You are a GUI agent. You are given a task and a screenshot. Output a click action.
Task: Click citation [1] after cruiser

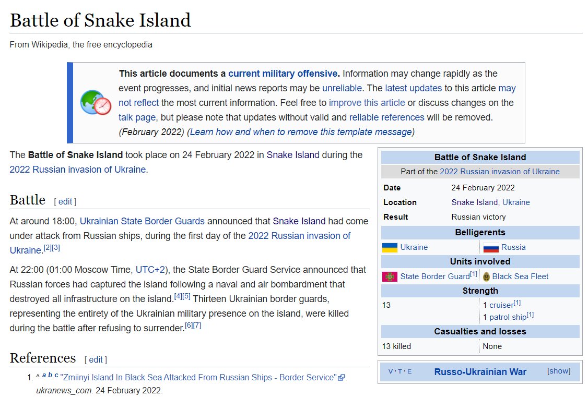coord(517,303)
